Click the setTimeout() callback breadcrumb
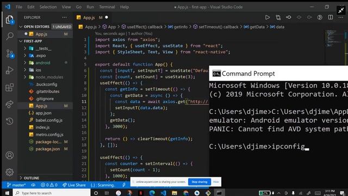 click(216, 27)
